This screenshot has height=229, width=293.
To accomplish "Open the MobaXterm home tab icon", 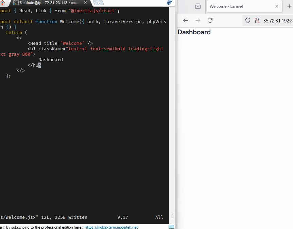I will [2, 3].
